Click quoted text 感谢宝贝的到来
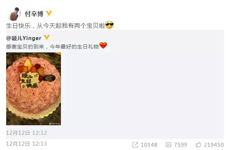Viewport: 229px width, 150px height. tap(25, 47)
